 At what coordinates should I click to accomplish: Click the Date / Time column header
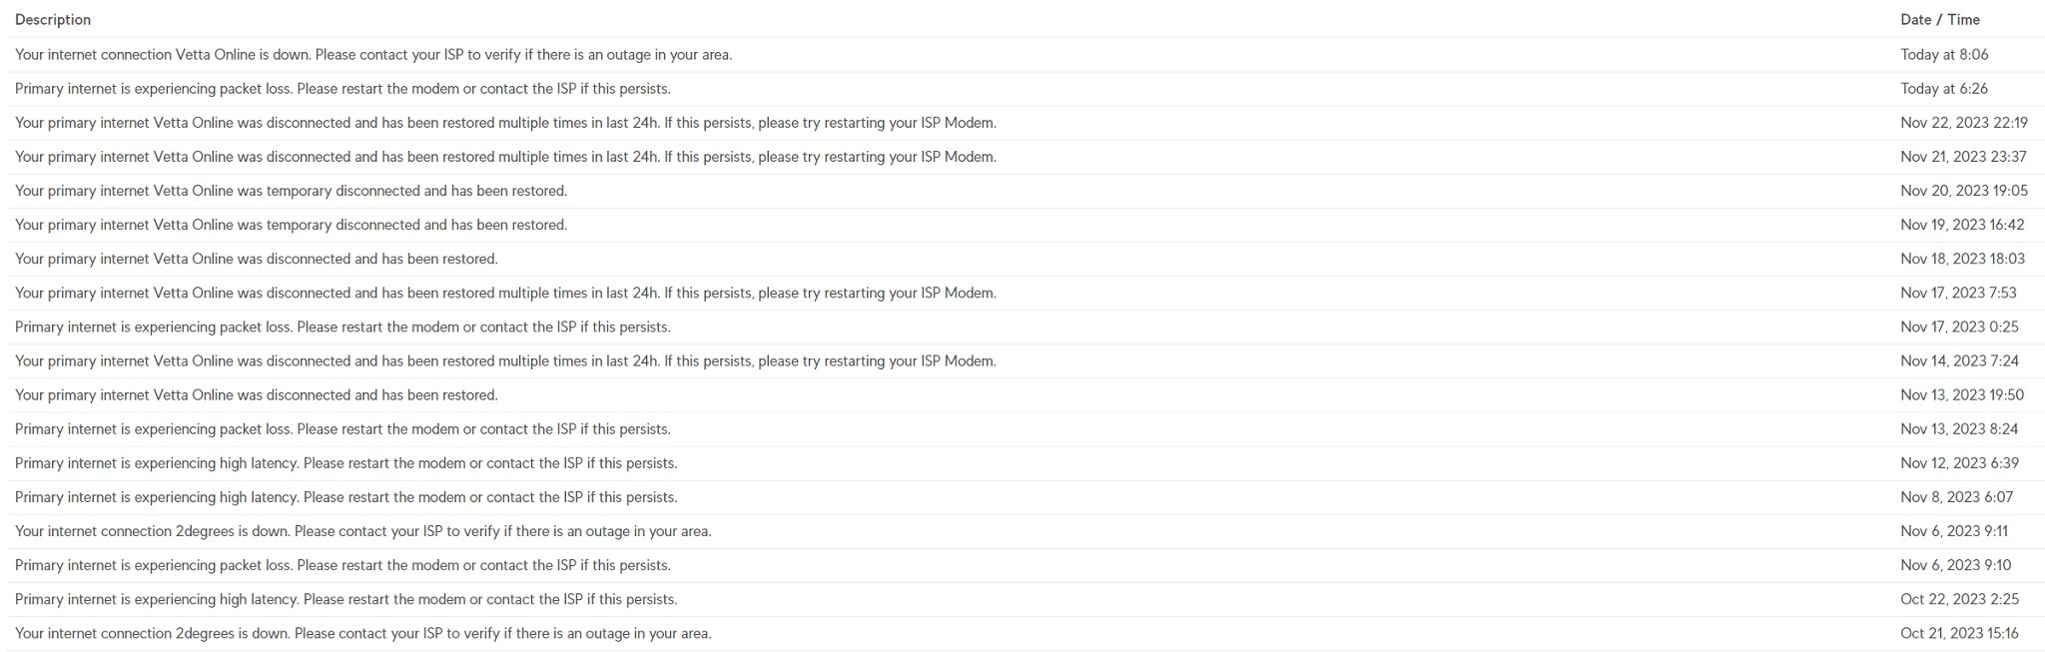(x=1939, y=20)
